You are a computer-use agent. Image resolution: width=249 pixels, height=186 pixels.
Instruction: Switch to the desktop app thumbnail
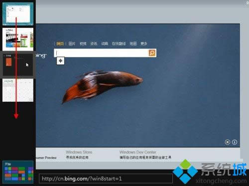click(18, 14)
